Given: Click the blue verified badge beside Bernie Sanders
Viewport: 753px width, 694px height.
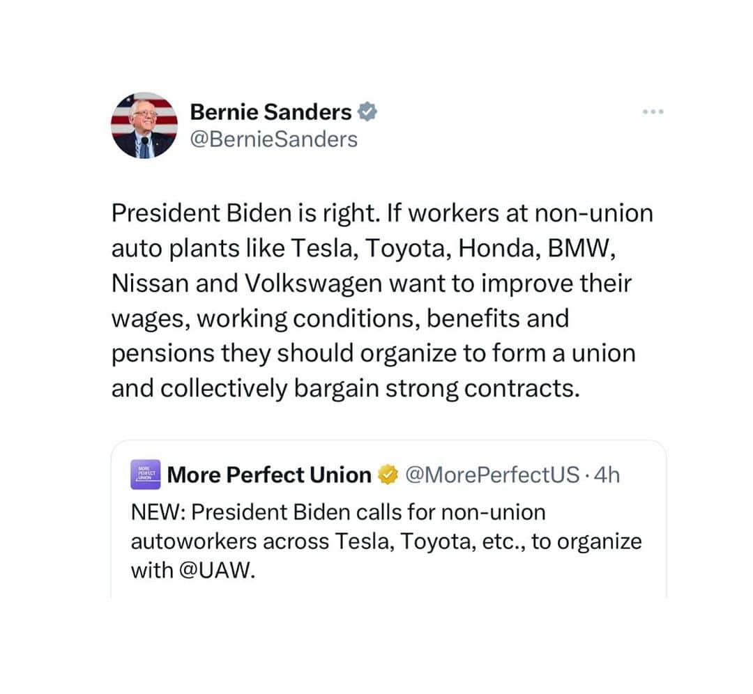Looking at the screenshot, I should tap(367, 111).
